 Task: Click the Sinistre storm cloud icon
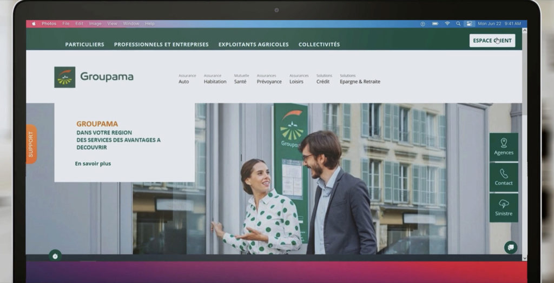click(x=504, y=204)
